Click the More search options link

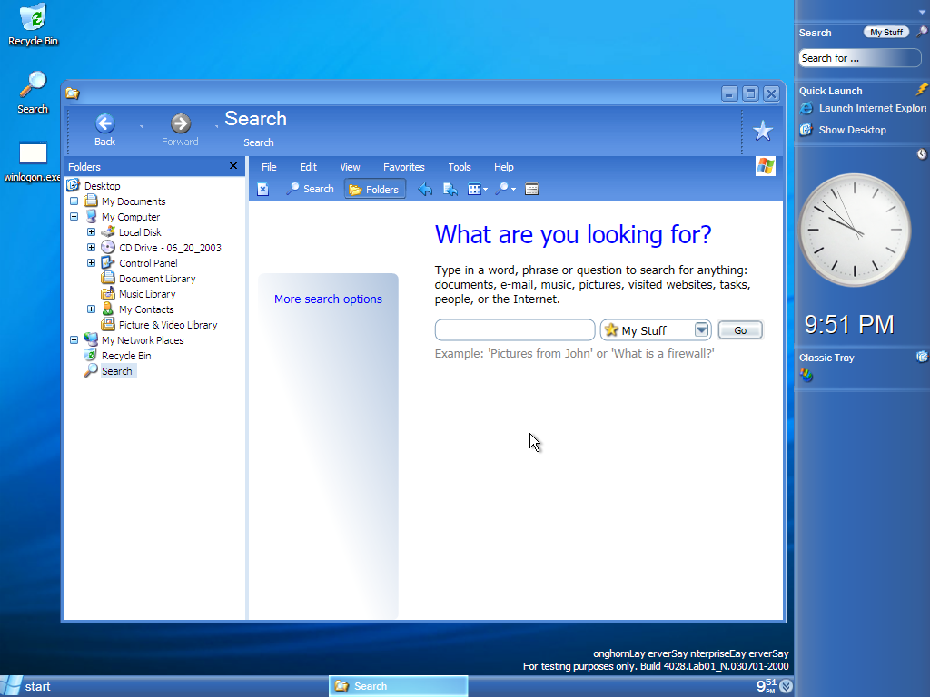[328, 299]
